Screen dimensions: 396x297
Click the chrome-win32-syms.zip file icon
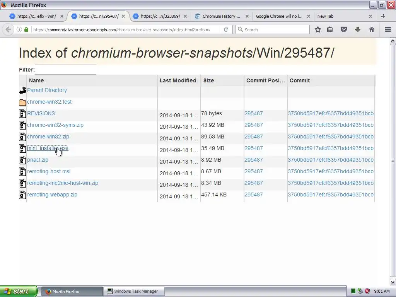coord(22,125)
